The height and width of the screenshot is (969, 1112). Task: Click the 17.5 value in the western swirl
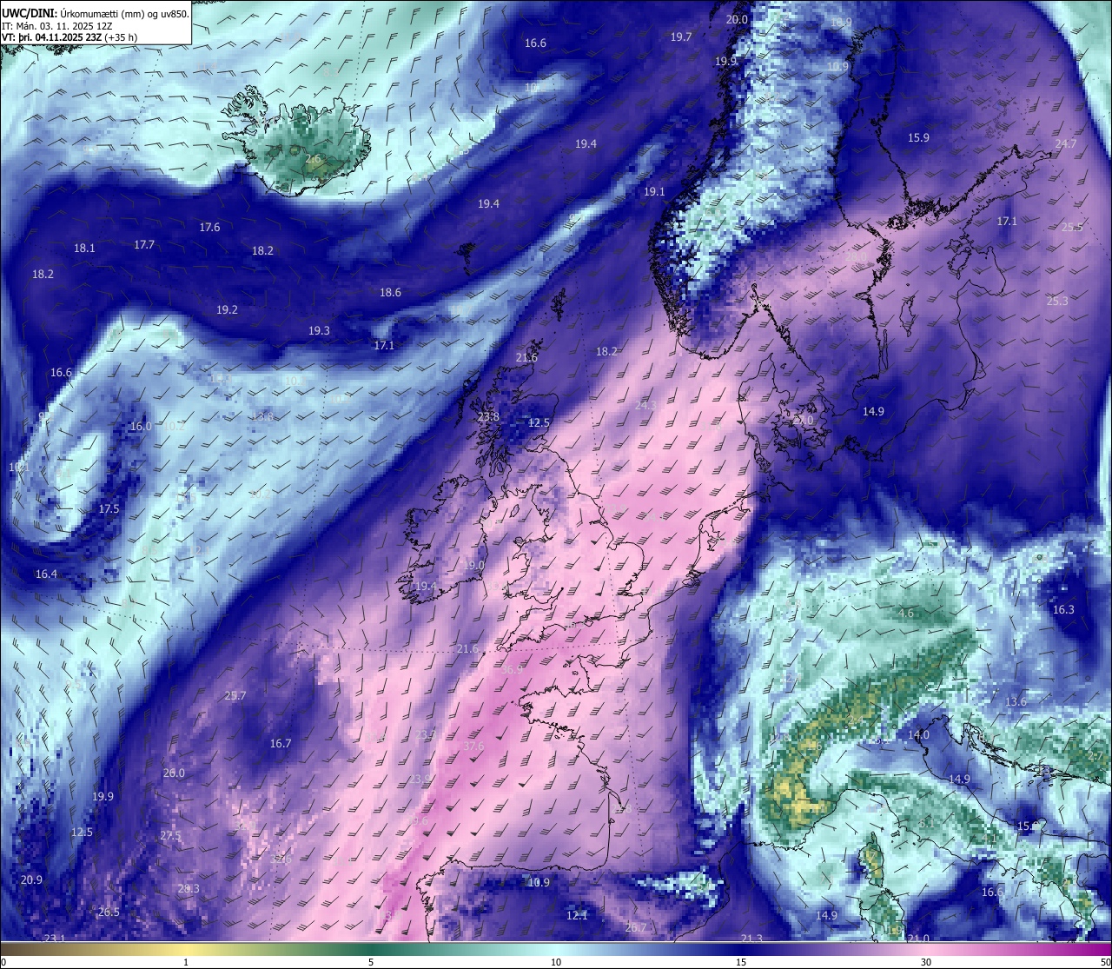point(109,508)
